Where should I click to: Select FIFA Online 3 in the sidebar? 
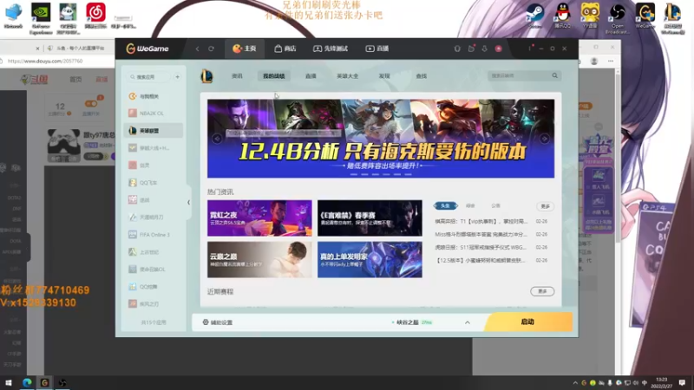coord(154,234)
